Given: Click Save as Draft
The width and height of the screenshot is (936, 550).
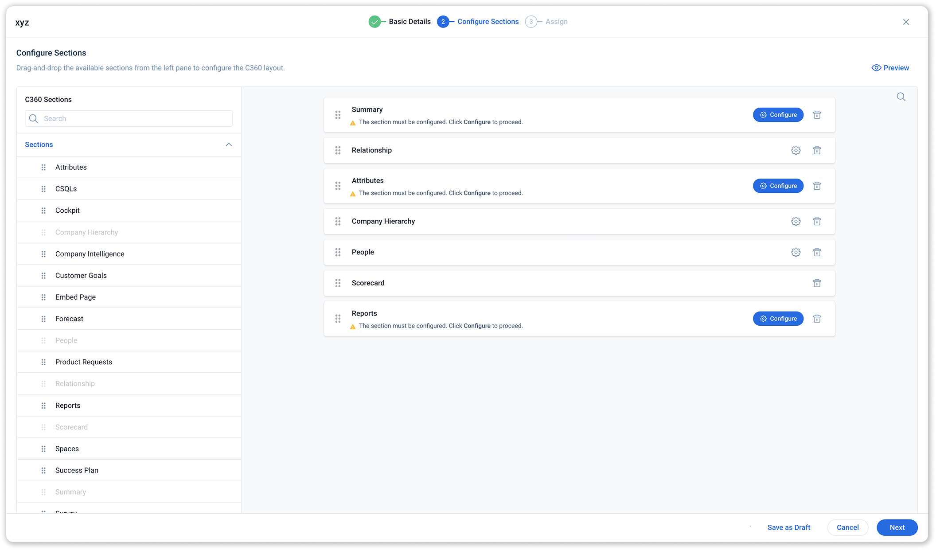Looking at the screenshot, I should click(x=788, y=527).
